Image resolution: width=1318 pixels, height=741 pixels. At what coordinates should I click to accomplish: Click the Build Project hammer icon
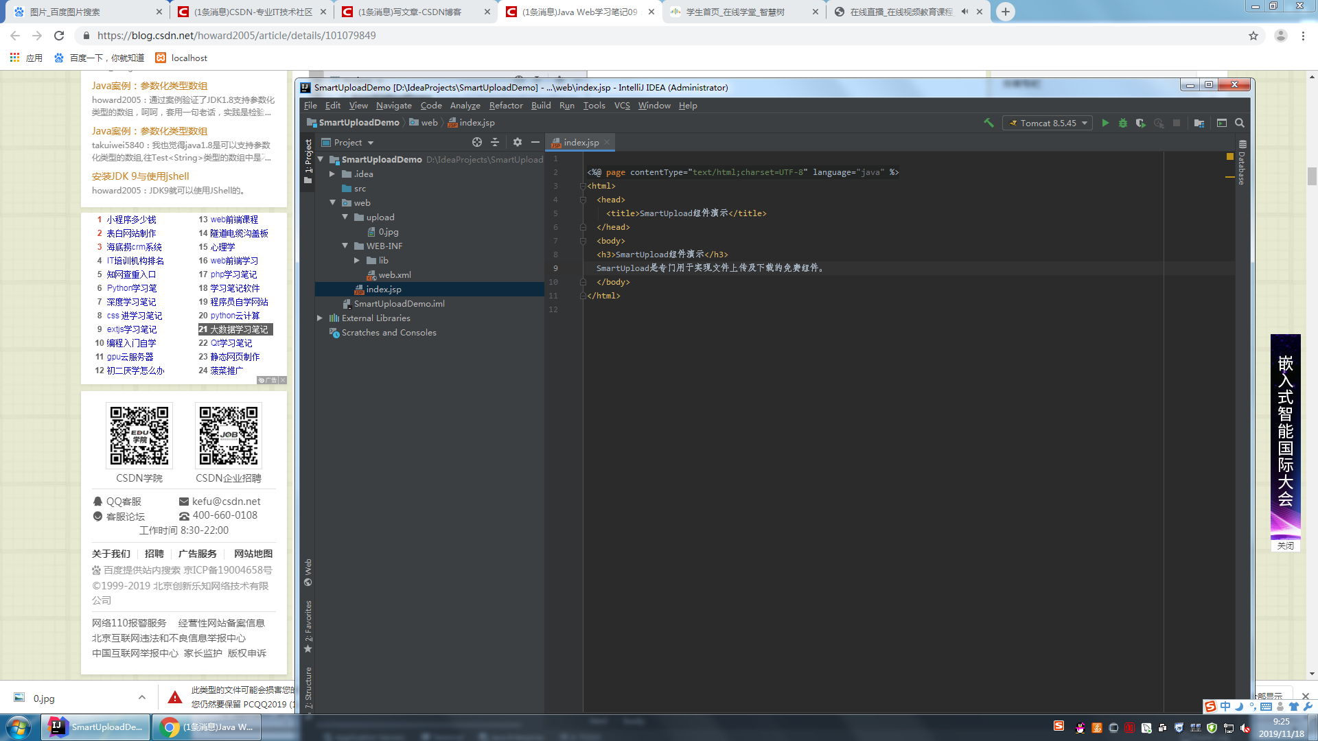[988, 123]
